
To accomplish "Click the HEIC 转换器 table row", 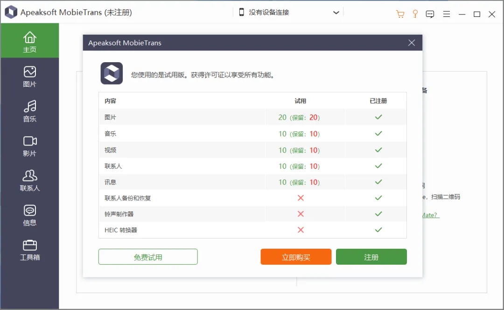I will point(252,230).
